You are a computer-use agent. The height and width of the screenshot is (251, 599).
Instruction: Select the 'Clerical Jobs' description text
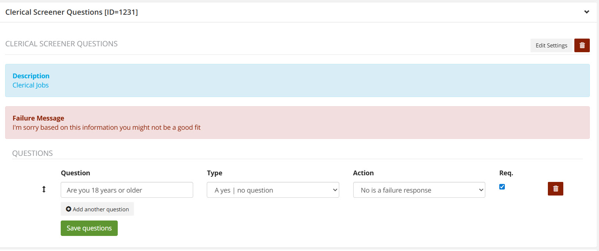pyautogui.click(x=31, y=85)
